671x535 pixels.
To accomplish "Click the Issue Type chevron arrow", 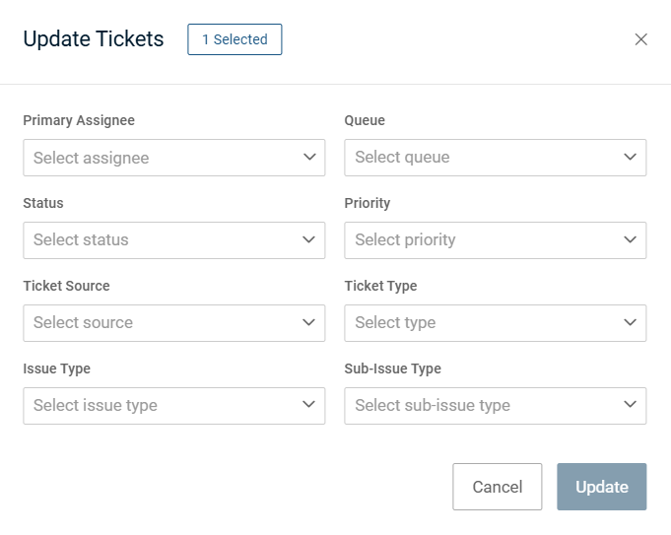I will point(309,405).
